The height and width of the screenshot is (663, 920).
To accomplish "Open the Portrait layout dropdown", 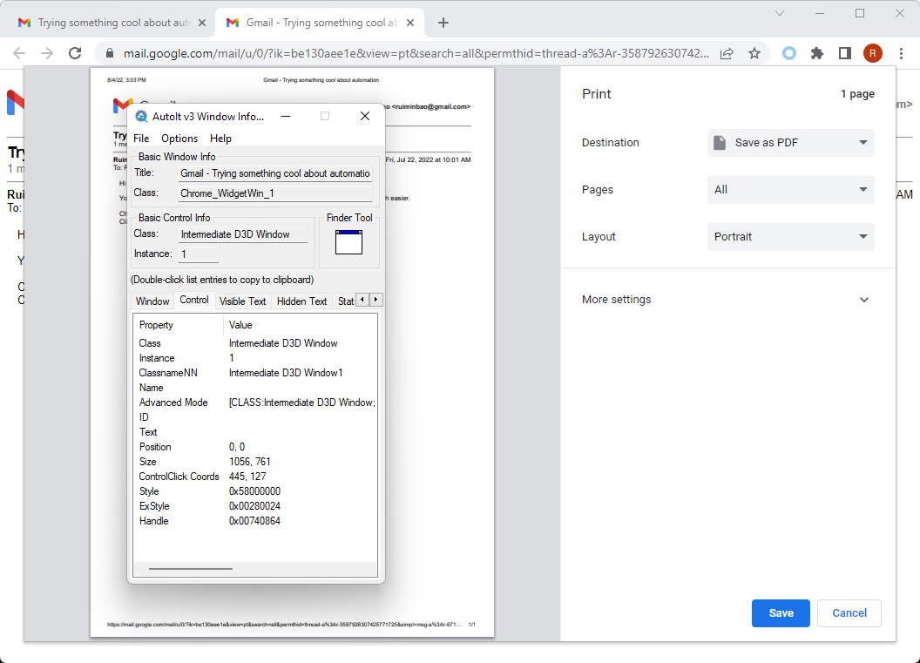I will pos(790,236).
